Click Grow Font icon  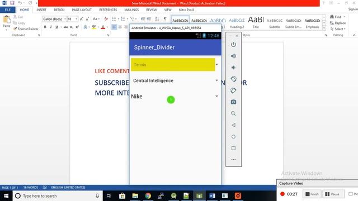[x=82, y=19]
